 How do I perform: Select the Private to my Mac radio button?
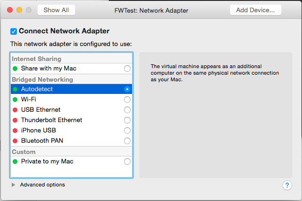127,162
